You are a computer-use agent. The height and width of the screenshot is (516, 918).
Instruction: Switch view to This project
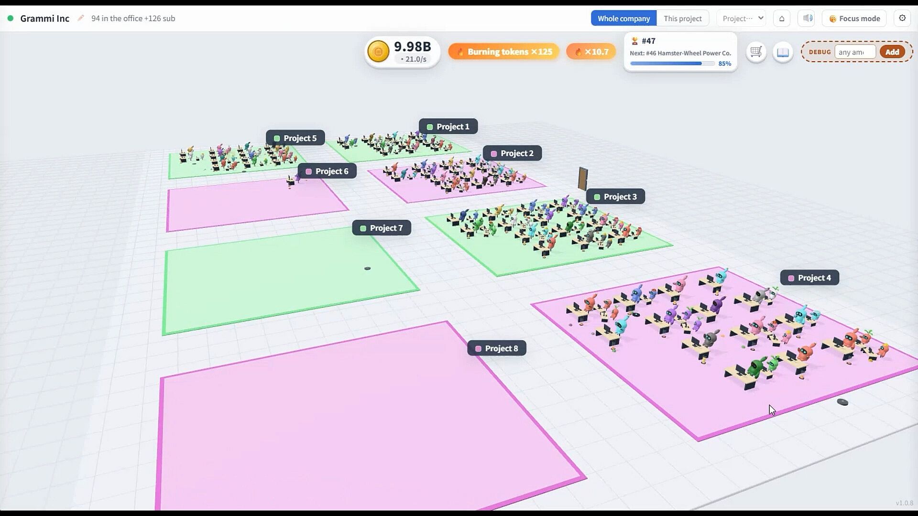tap(683, 18)
